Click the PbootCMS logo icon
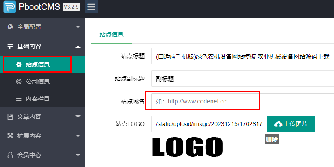 pyautogui.click(x=9, y=7)
